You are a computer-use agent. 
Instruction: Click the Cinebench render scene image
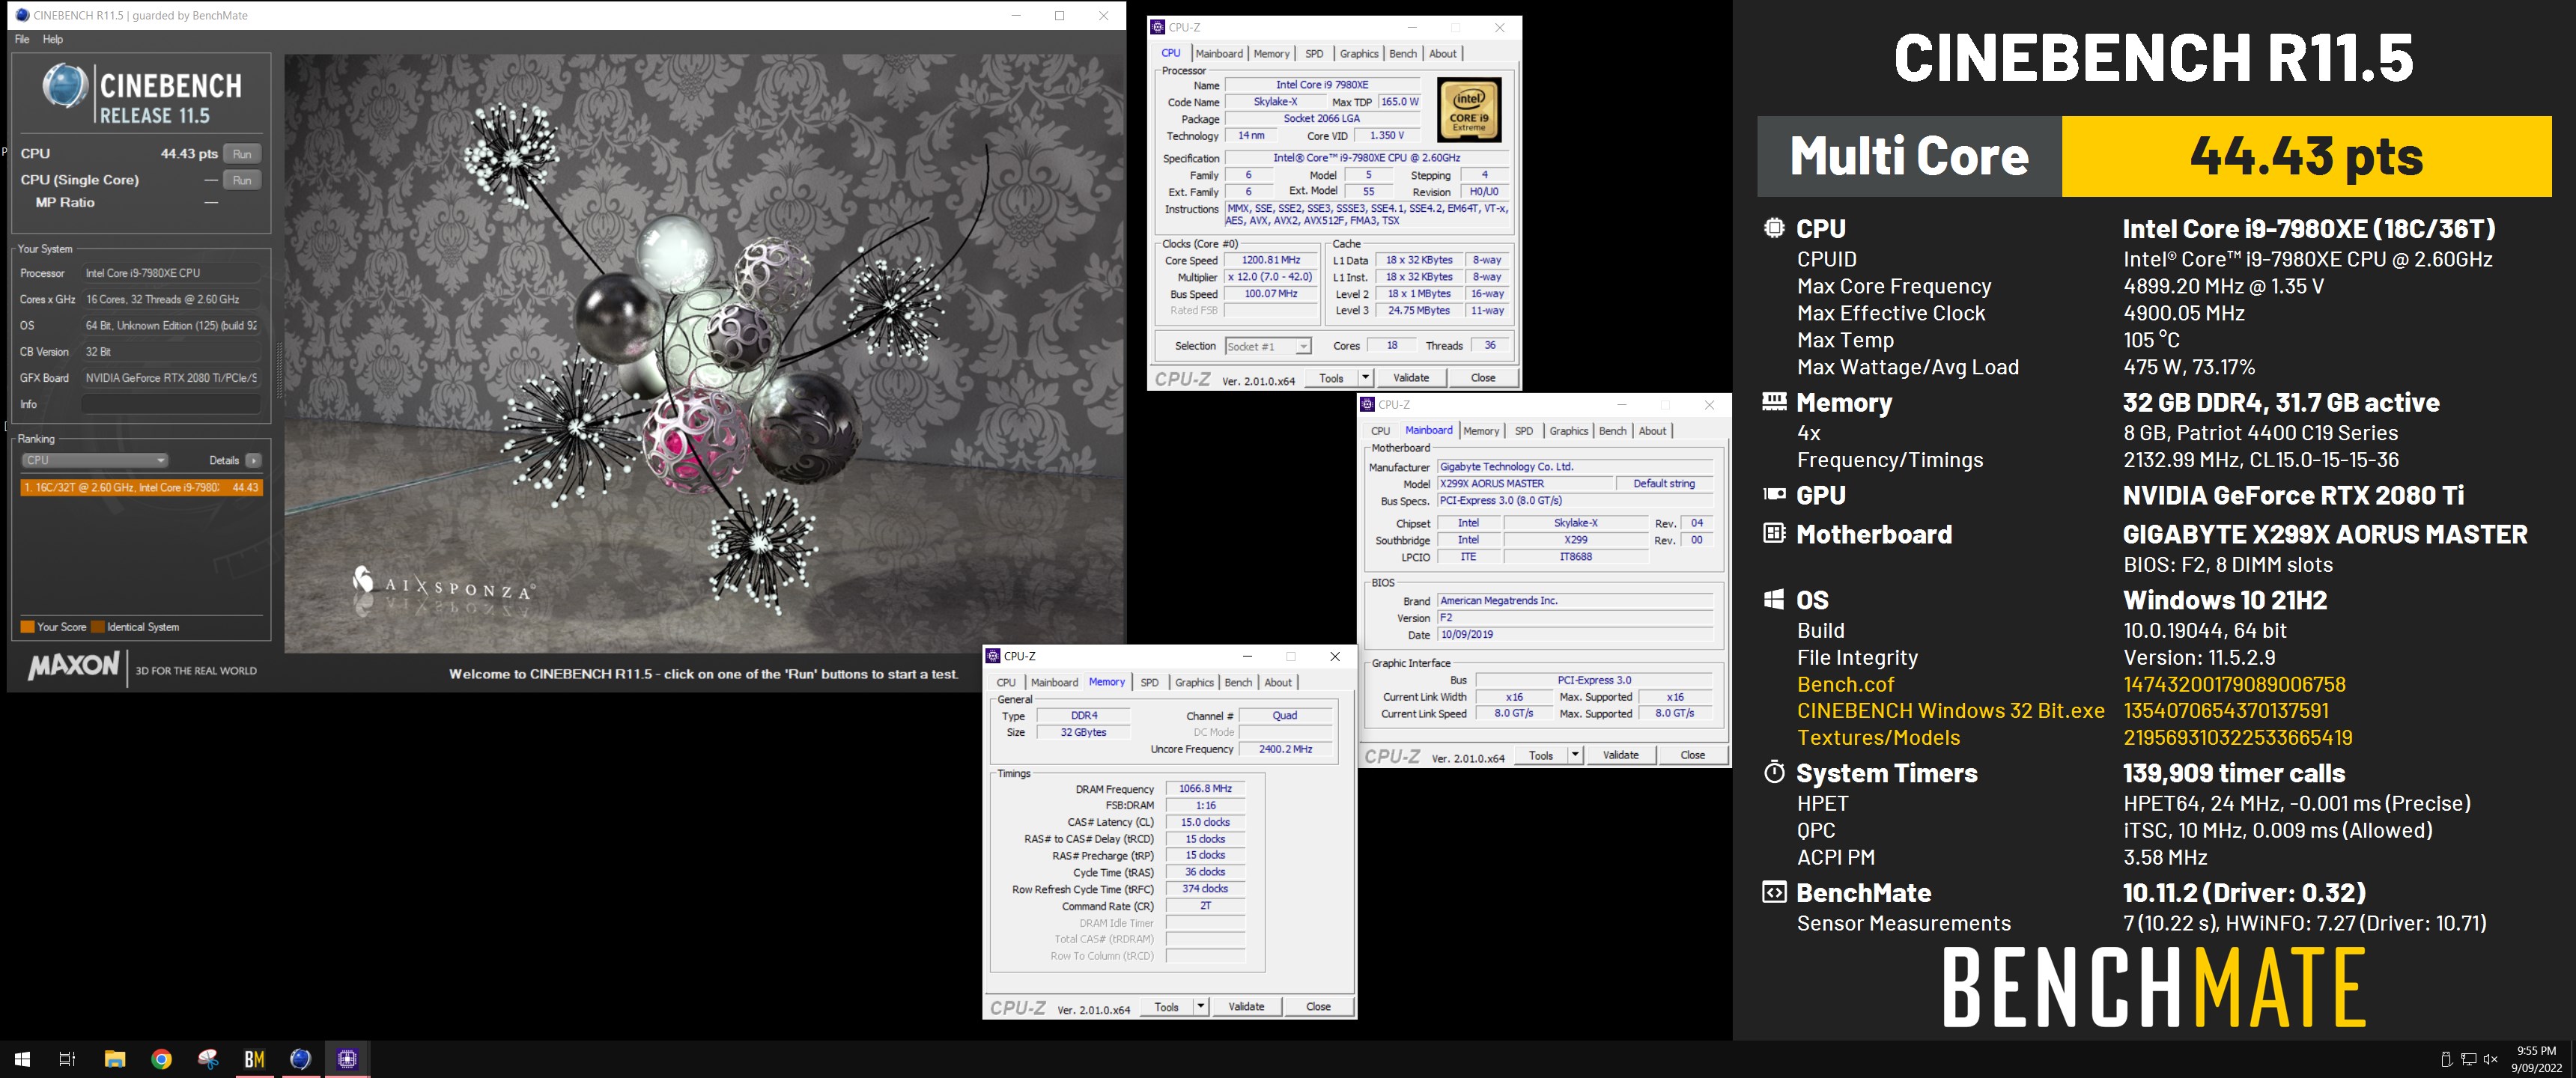coord(705,353)
